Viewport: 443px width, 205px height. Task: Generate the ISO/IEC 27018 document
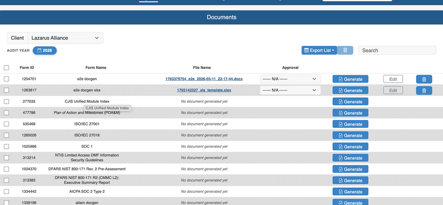(350, 135)
